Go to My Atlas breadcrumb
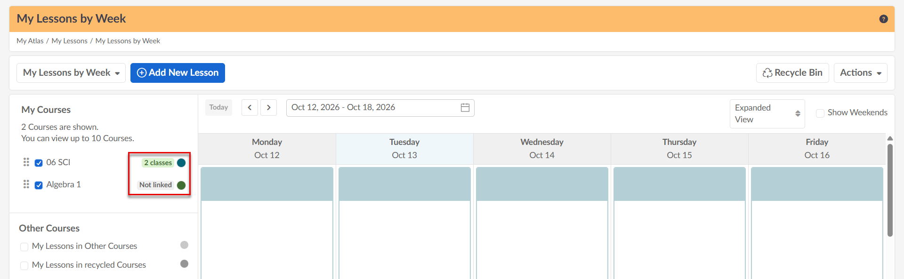This screenshot has width=904, height=279. (x=30, y=41)
